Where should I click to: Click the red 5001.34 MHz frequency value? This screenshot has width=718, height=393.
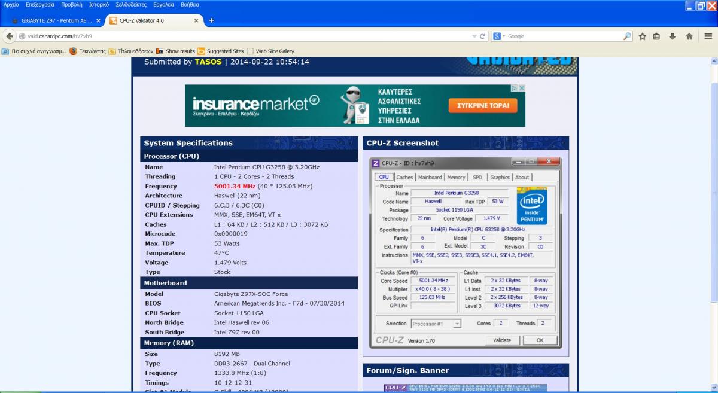[x=234, y=186]
